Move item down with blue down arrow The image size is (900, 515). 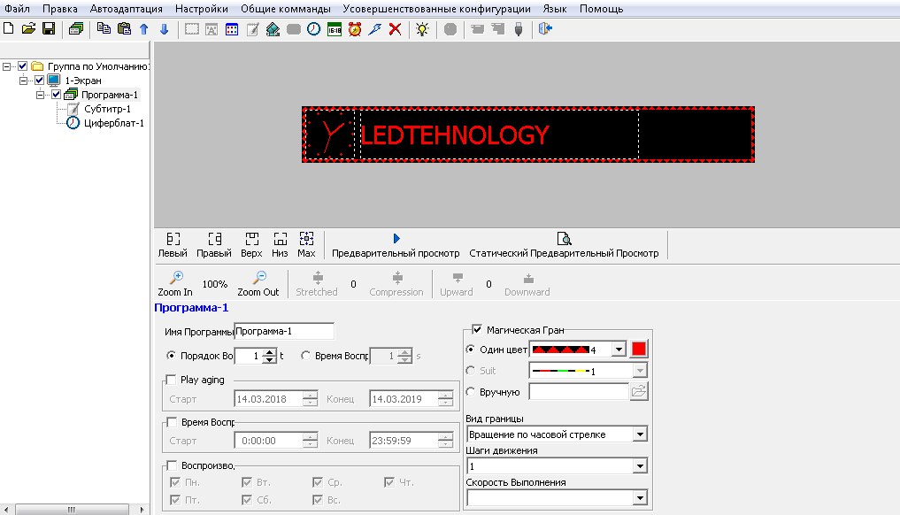point(164,28)
